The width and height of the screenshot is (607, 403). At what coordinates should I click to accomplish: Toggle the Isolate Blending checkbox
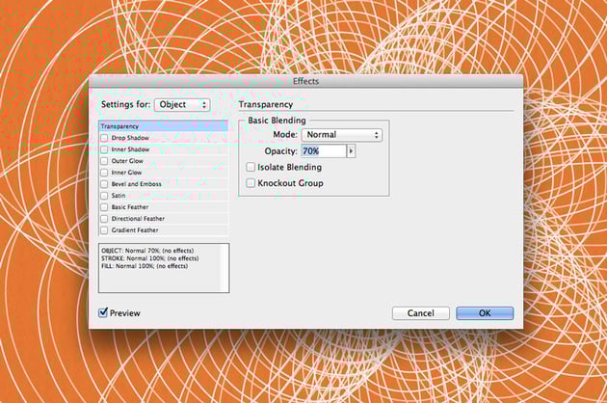pyautogui.click(x=251, y=167)
